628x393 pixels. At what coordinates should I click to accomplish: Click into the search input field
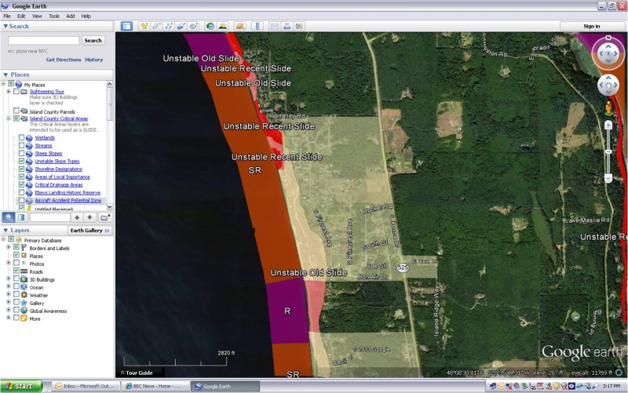(44, 41)
